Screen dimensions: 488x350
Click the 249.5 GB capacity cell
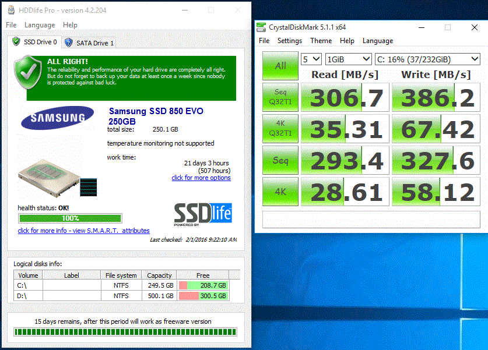tap(159, 285)
